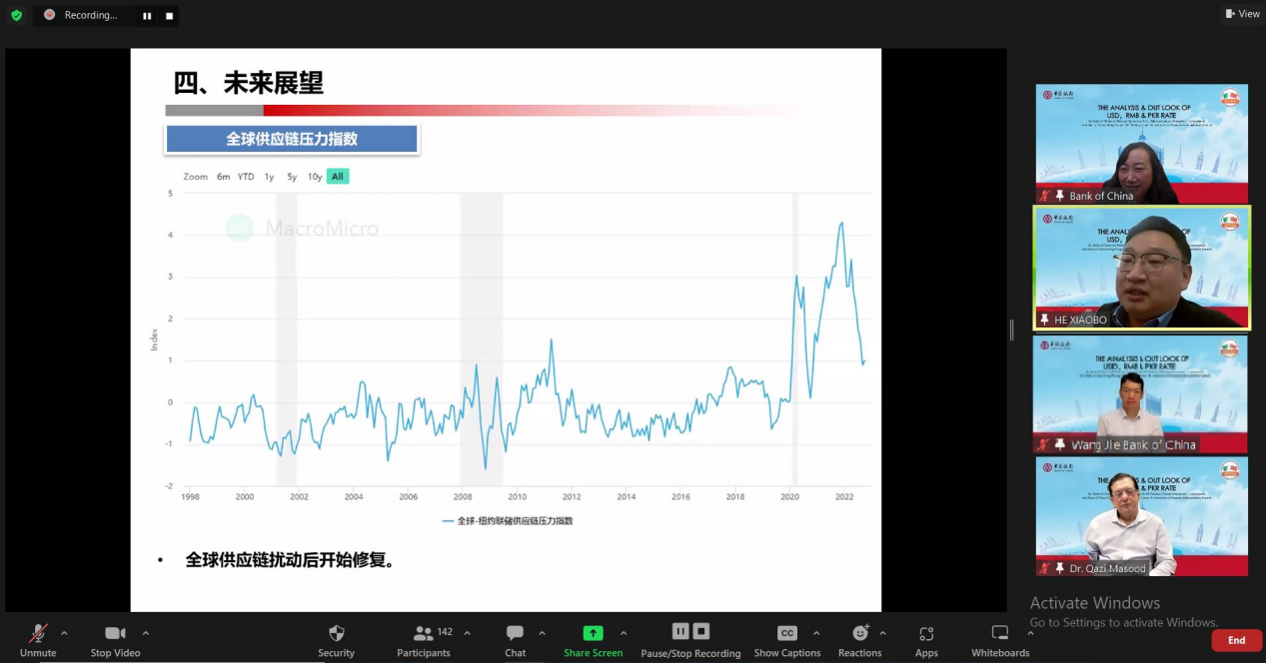Open the Chat panel

point(515,639)
